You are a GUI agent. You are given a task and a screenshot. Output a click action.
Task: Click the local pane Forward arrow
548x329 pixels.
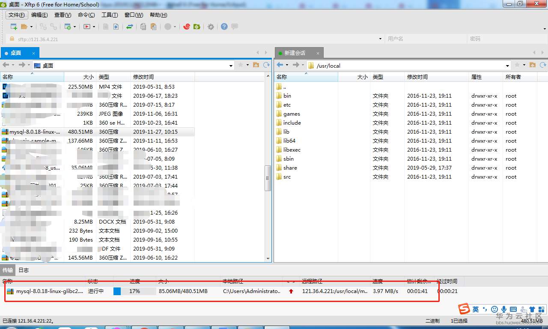tap(22, 65)
